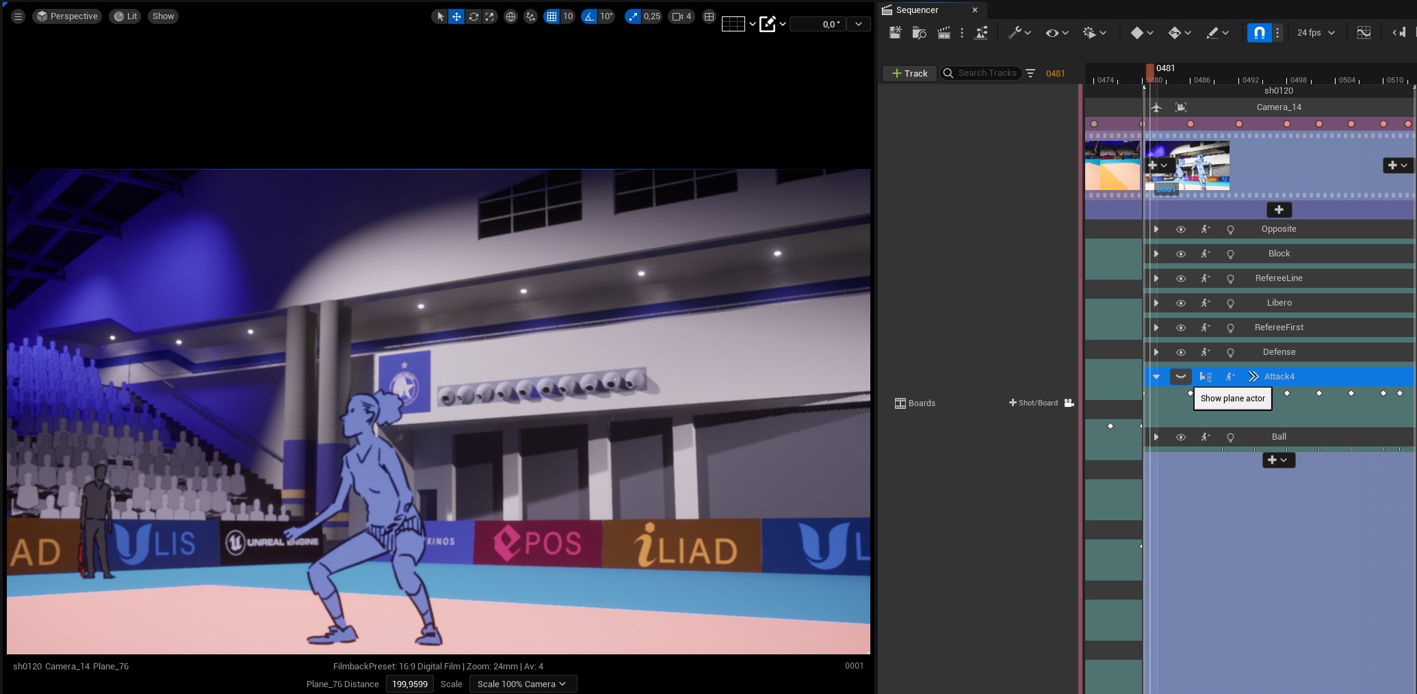Click the world coordinate system globe icon
1417x694 pixels.
tap(510, 16)
